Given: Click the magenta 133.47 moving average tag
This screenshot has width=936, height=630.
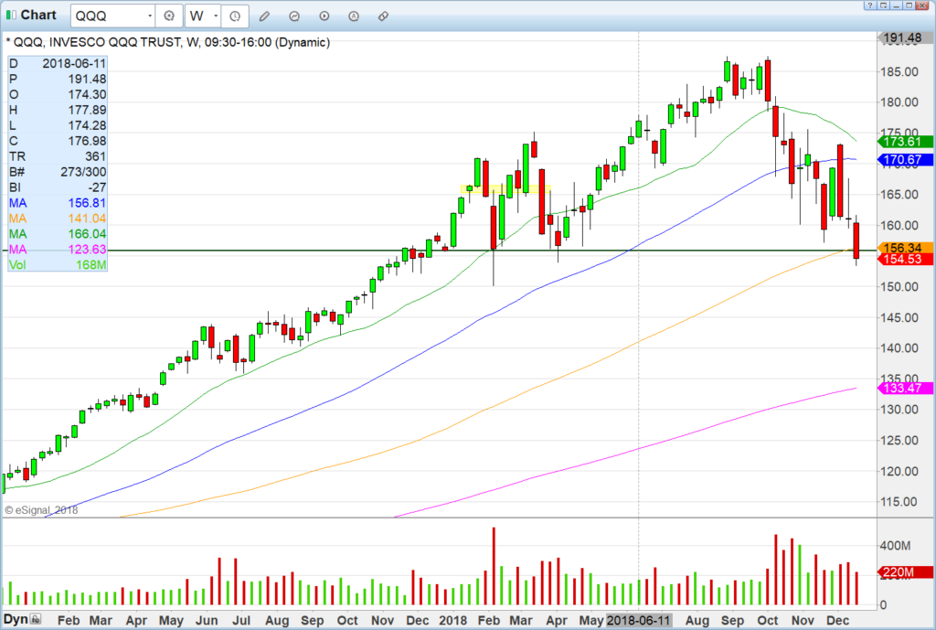Looking at the screenshot, I should (x=905, y=389).
